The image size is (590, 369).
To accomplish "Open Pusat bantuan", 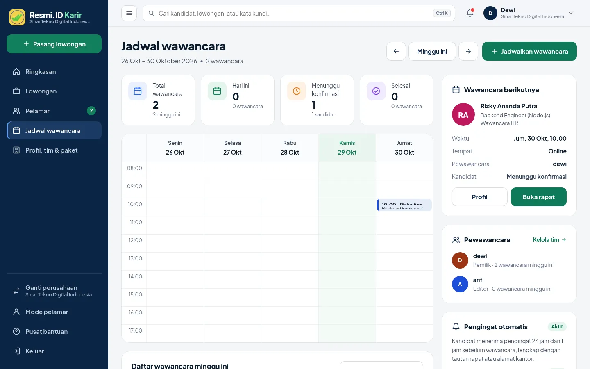I will point(54,331).
